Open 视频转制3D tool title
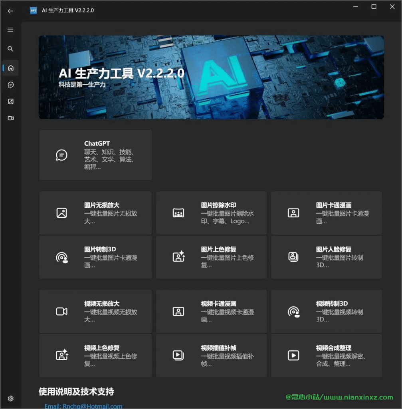Screen dimensions: 402x409 (x=332, y=304)
